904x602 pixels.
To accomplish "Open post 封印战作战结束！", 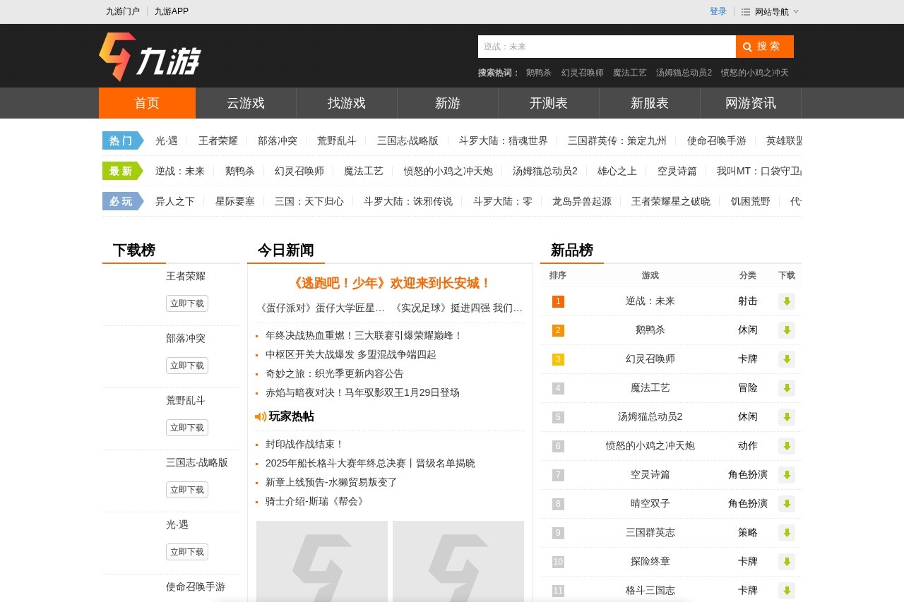I will pyautogui.click(x=304, y=444).
